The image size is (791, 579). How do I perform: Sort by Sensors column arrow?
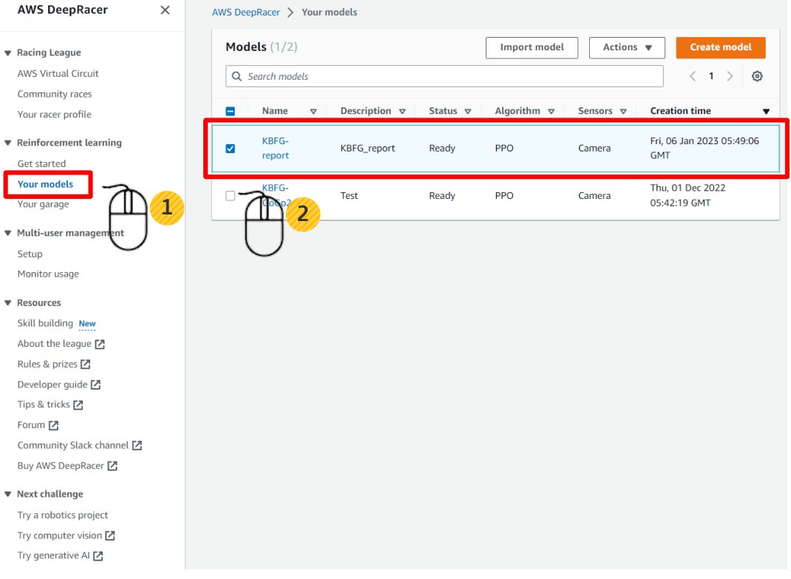[x=623, y=112]
